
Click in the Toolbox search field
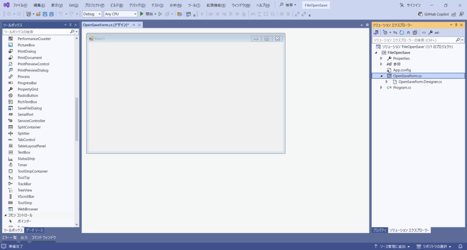pyautogui.click(x=36, y=32)
